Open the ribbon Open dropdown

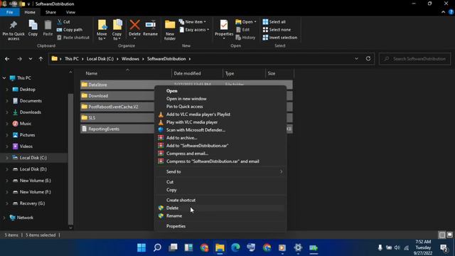point(246,22)
